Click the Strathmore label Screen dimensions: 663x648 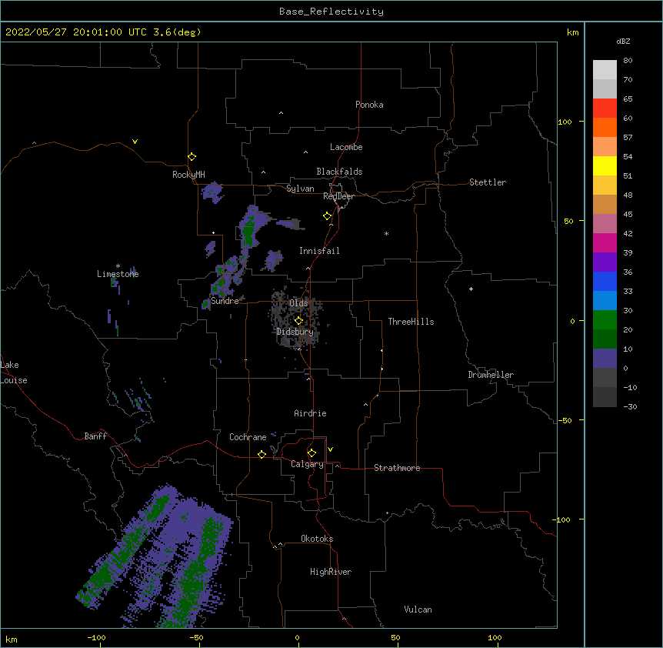397,468
